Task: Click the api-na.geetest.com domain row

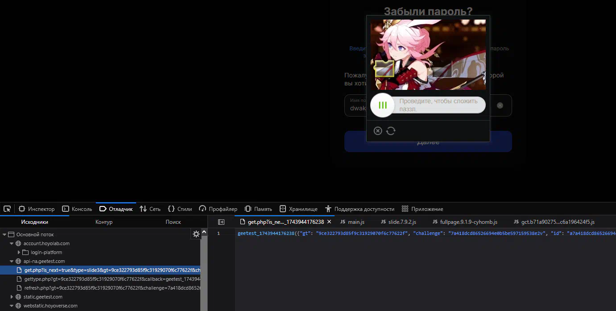Action: click(x=100, y=261)
